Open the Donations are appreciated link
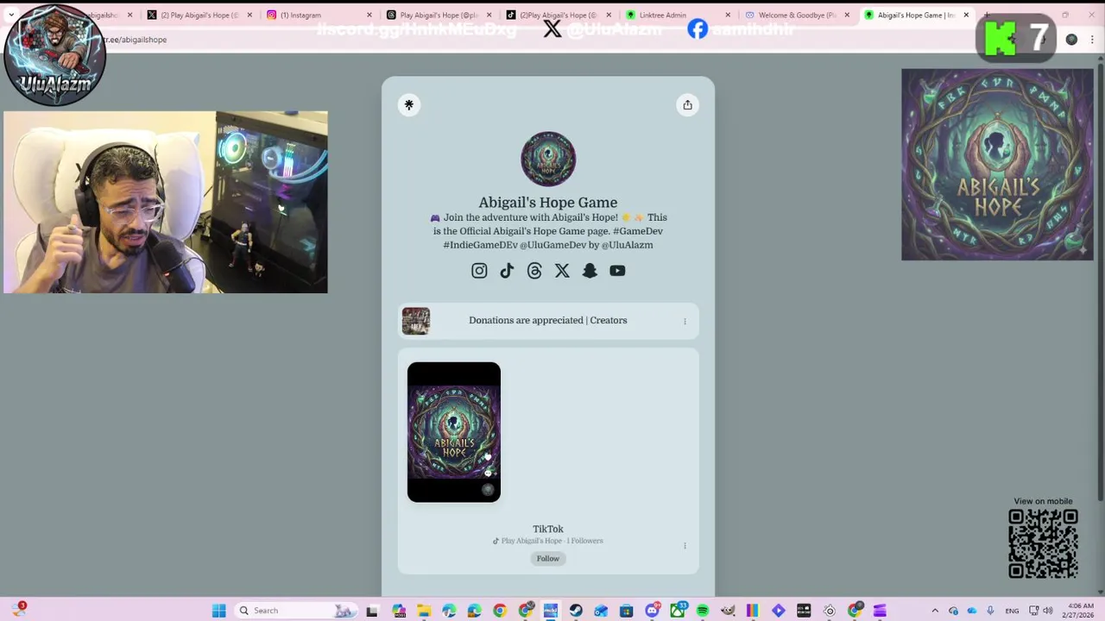This screenshot has width=1105, height=621. (548, 320)
